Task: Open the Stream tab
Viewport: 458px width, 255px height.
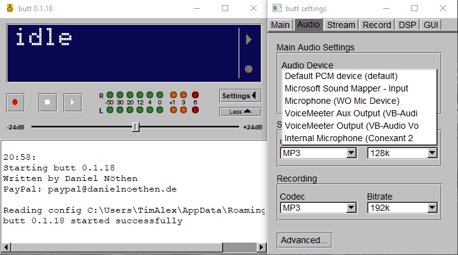Action: click(341, 25)
